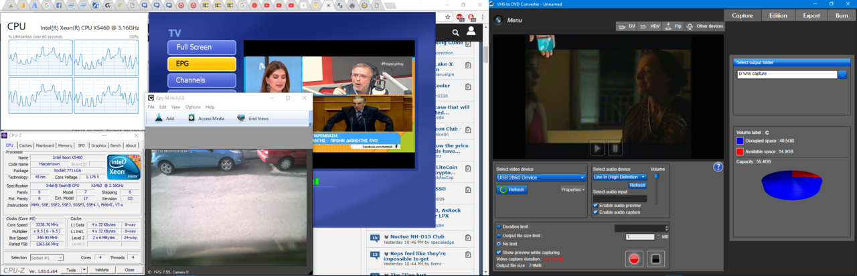This screenshot has height=276, width=857.
Task: Expand the Line In audio device dropdown
Action: 620,177
